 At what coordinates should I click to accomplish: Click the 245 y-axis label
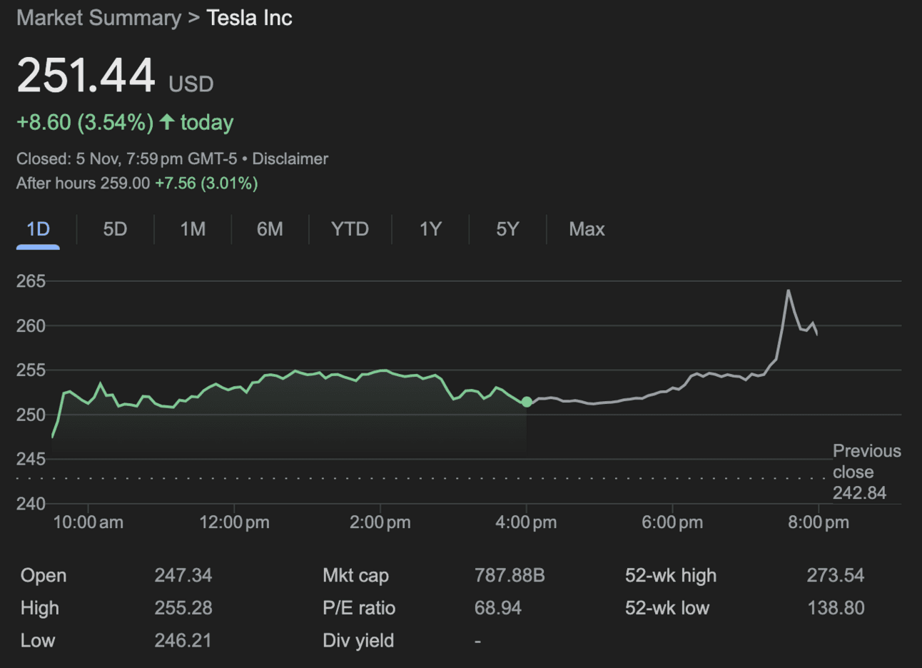tap(31, 459)
